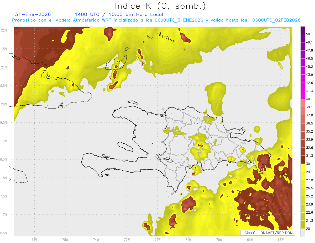Click the color bar value 43.9
The width and height of the screenshot is (315, 243).
click(x=309, y=75)
